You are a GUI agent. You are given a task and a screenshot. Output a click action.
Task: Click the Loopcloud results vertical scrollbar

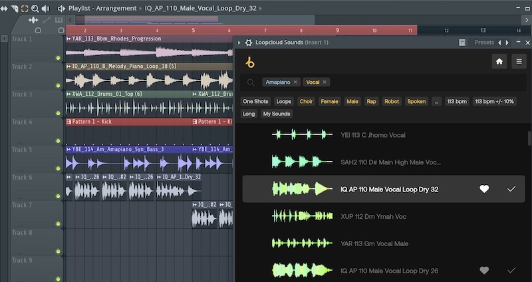click(x=529, y=138)
